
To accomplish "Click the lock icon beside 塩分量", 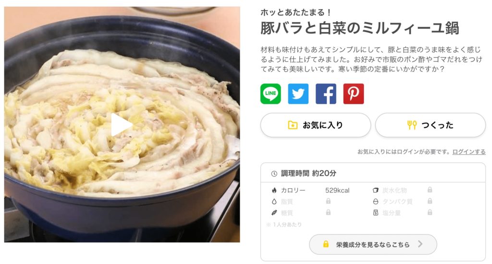I will (430, 212).
